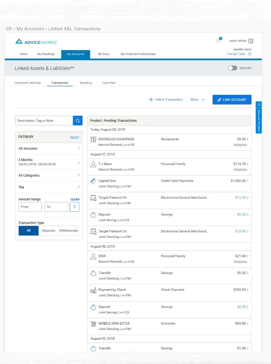Viewport: 271px width, 364px height.
Task: Go to the My Roadmap tab
Action: 46,54
